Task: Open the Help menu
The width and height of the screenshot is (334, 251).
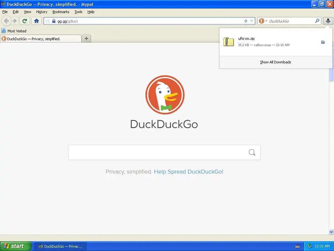Action: coord(91,12)
